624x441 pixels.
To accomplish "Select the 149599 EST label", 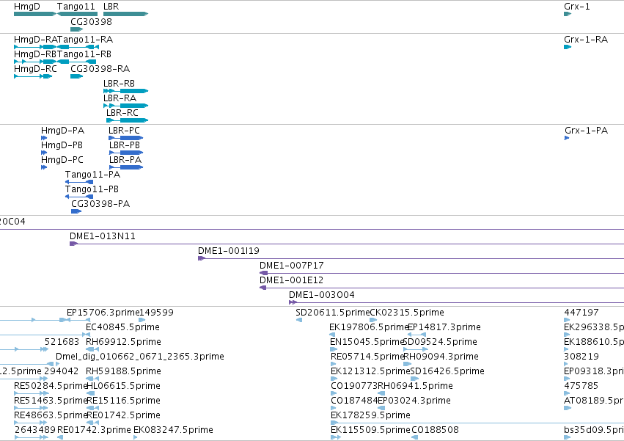I will [156, 313].
